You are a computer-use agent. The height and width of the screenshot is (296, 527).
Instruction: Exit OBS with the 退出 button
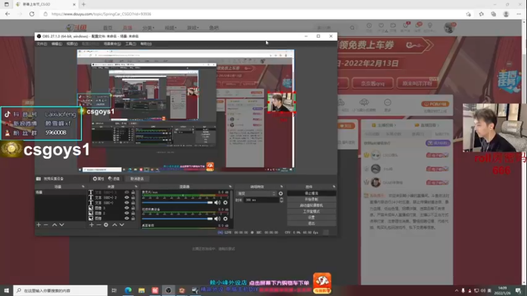tap(311, 224)
